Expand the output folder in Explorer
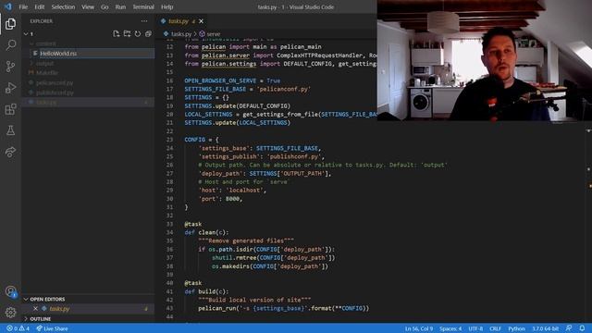Screen dimensions: 592x333 (x=31, y=63)
